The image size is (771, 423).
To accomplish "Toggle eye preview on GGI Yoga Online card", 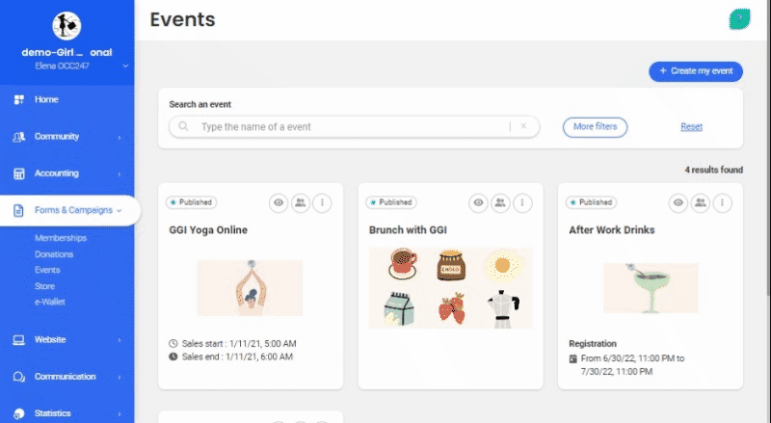I will [279, 202].
